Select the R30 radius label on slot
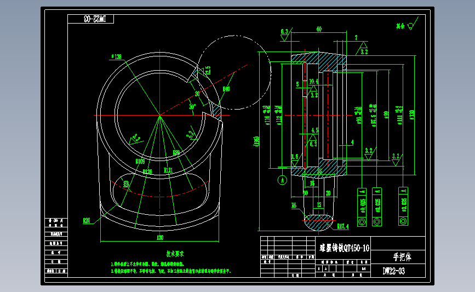This screenshot has width=475, height=292. (125, 184)
